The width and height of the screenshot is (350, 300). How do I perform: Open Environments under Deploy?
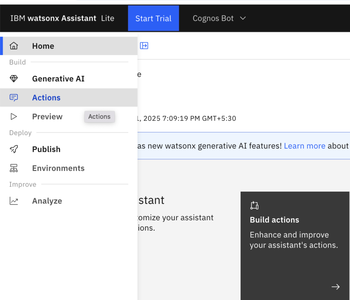tap(69, 168)
